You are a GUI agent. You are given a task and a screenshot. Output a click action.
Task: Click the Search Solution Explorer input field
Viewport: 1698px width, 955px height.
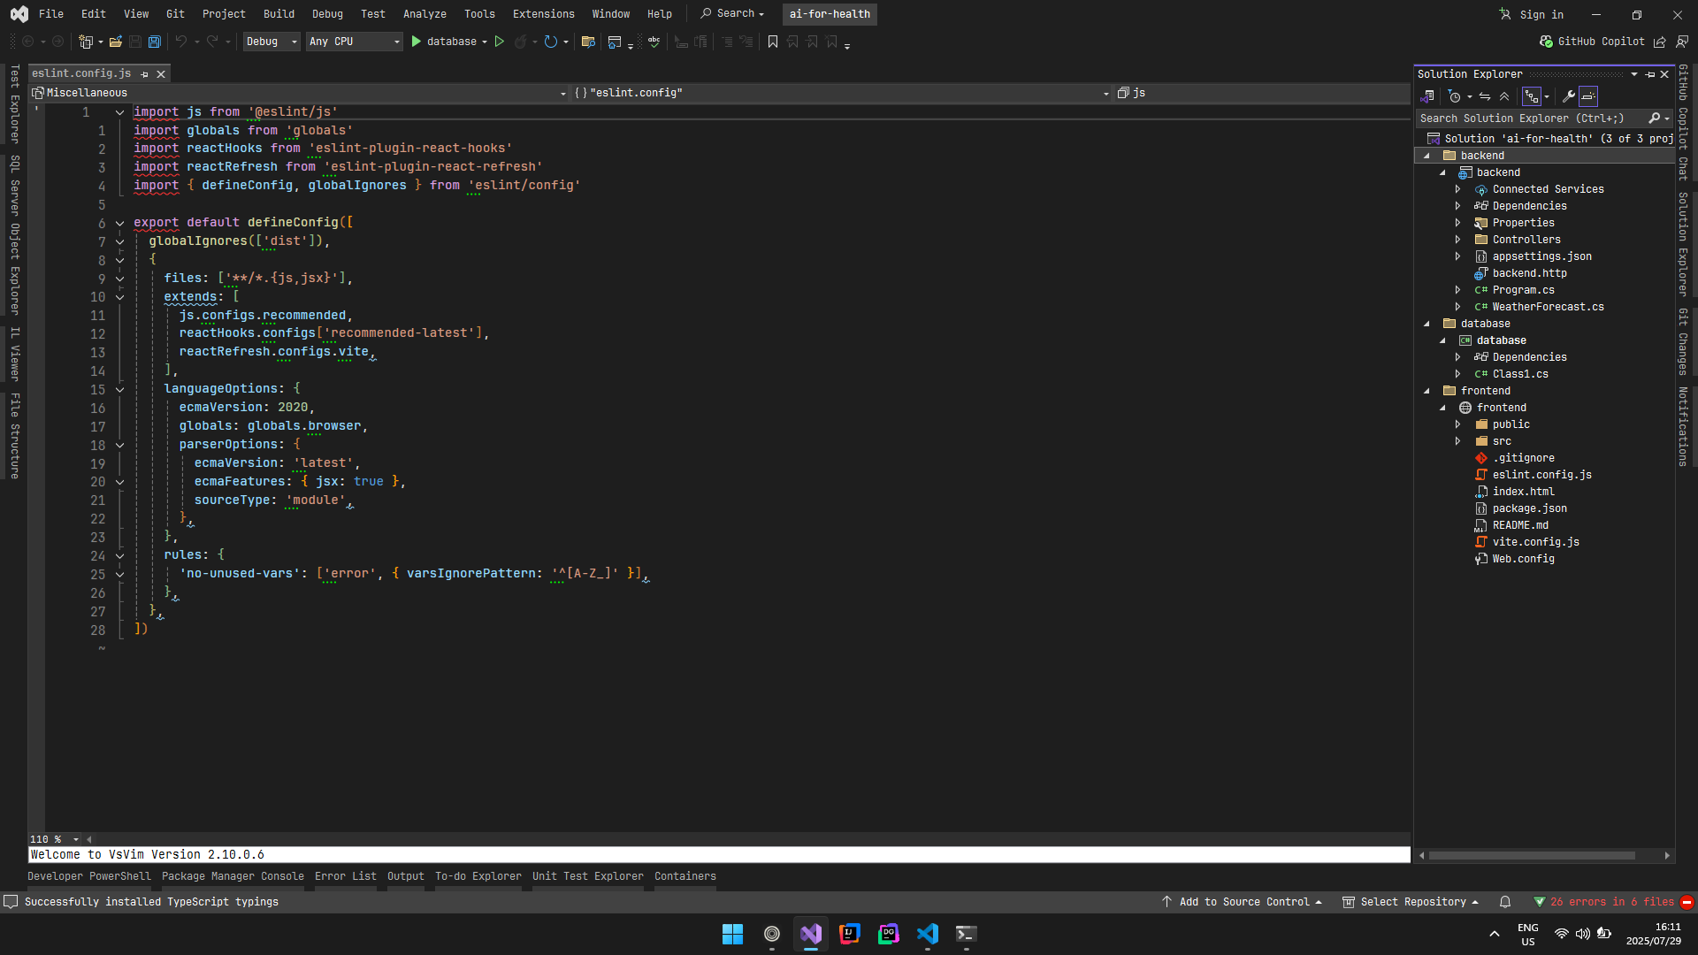[x=1528, y=118]
